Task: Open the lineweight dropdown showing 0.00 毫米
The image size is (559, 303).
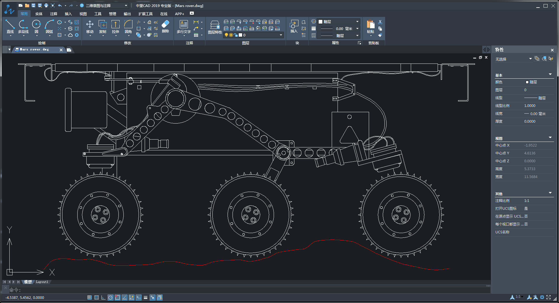Action: click(357, 29)
